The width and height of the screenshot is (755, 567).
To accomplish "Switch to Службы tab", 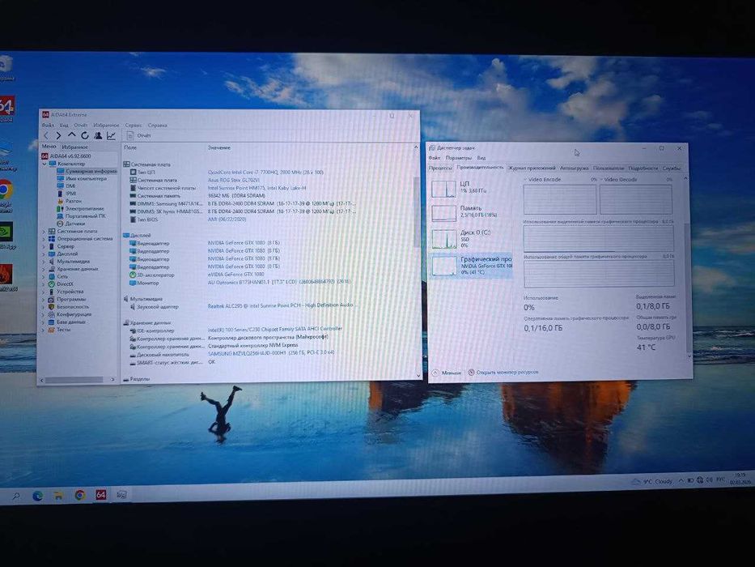I will [672, 168].
